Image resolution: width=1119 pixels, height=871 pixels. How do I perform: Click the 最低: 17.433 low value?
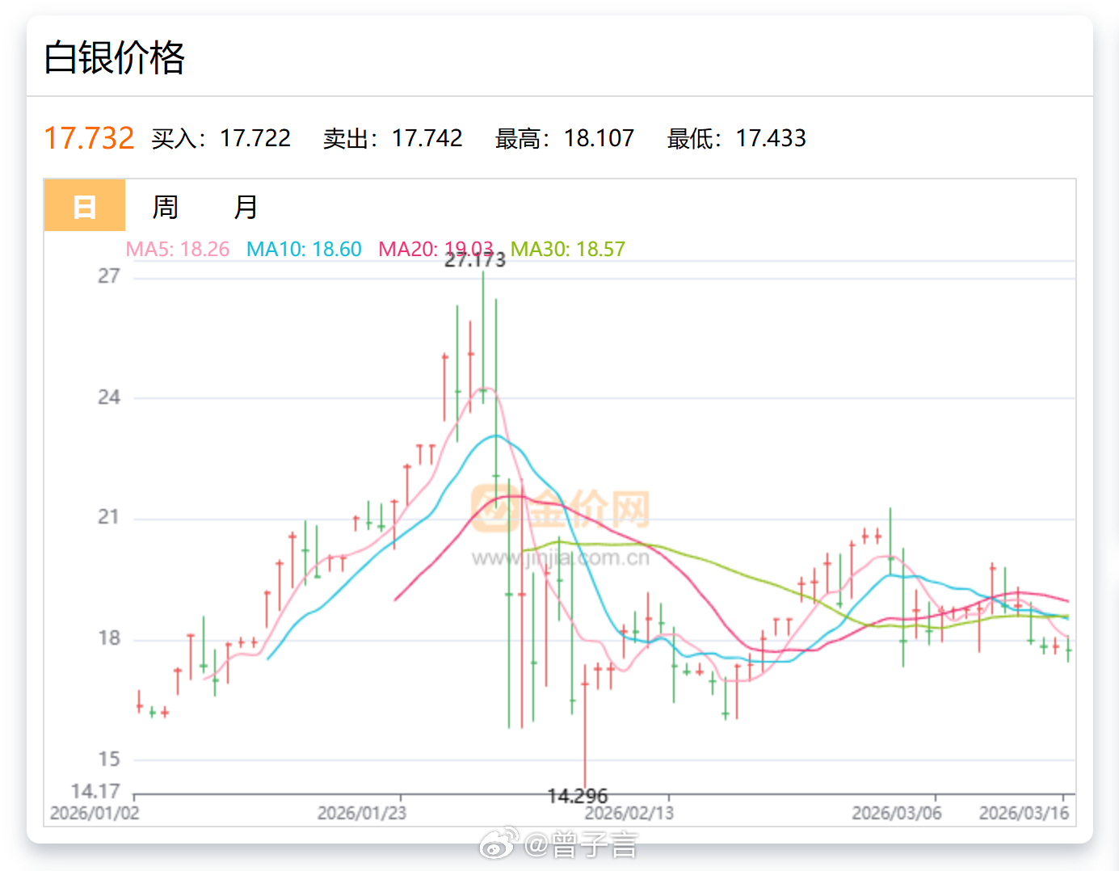pos(737,138)
